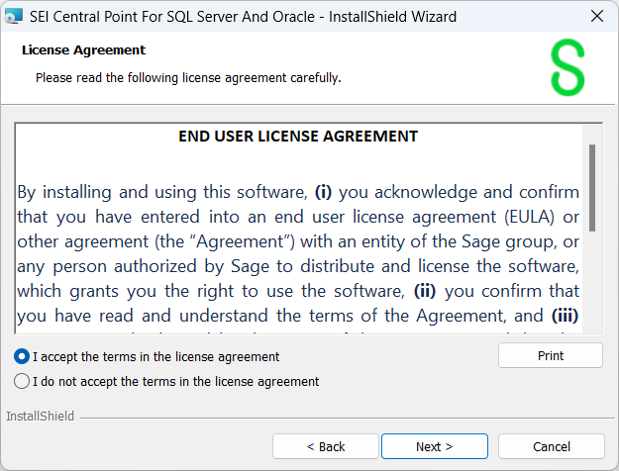Click the 'I accept the terms' label text
Screen dimensions: 619x471
(155, 356)
